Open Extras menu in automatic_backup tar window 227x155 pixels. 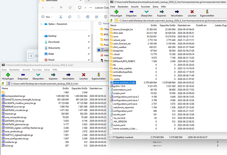(x=47, y=70)
